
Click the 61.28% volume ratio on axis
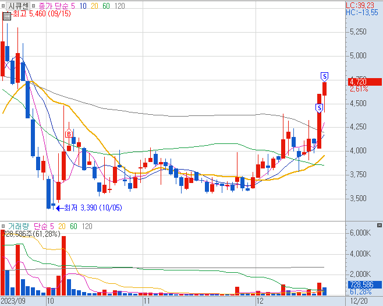tap(360, 292)
